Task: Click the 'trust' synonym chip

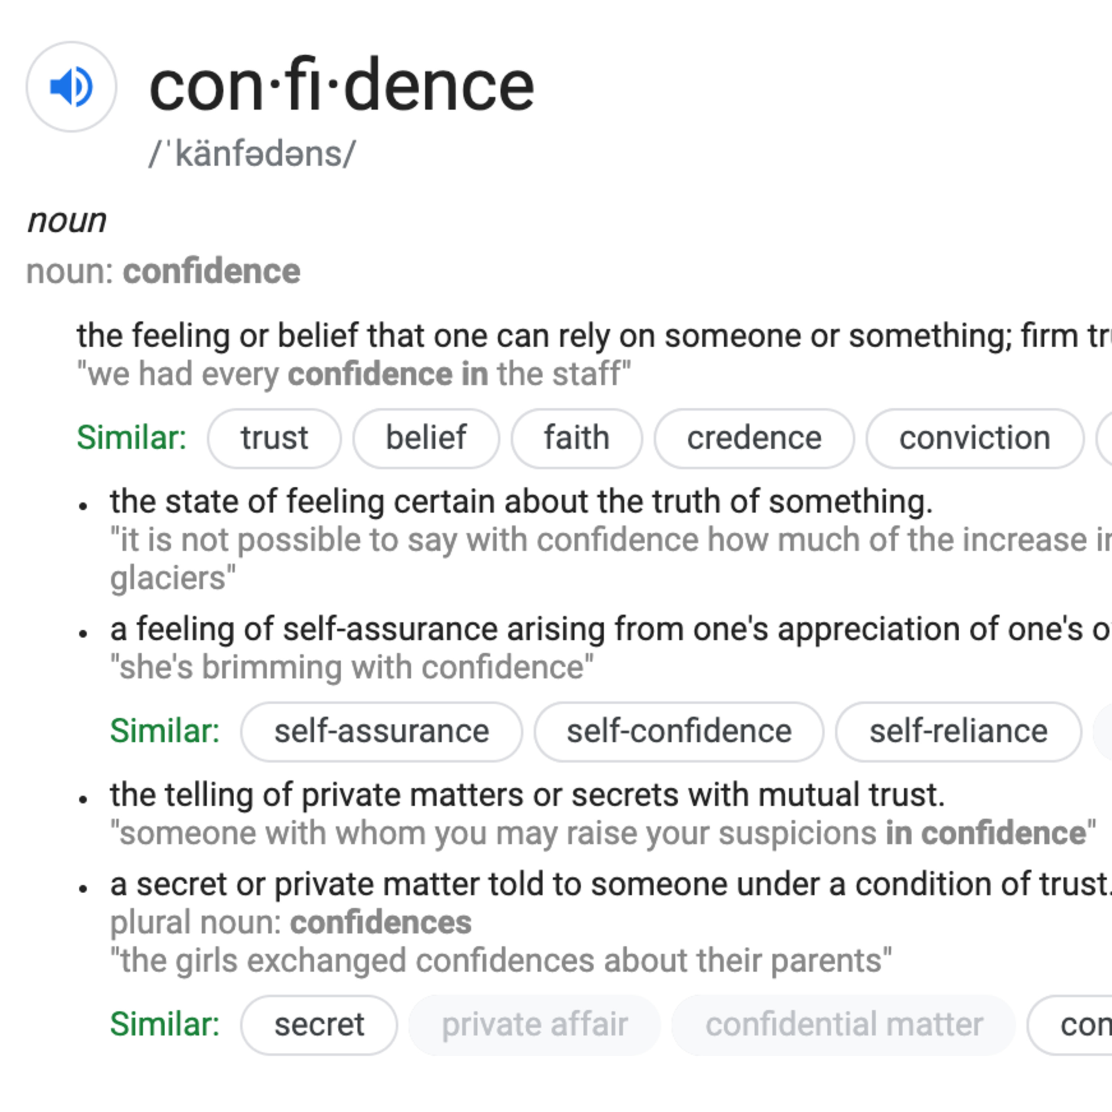Action: pyautogui.click(x=274, y=438)
